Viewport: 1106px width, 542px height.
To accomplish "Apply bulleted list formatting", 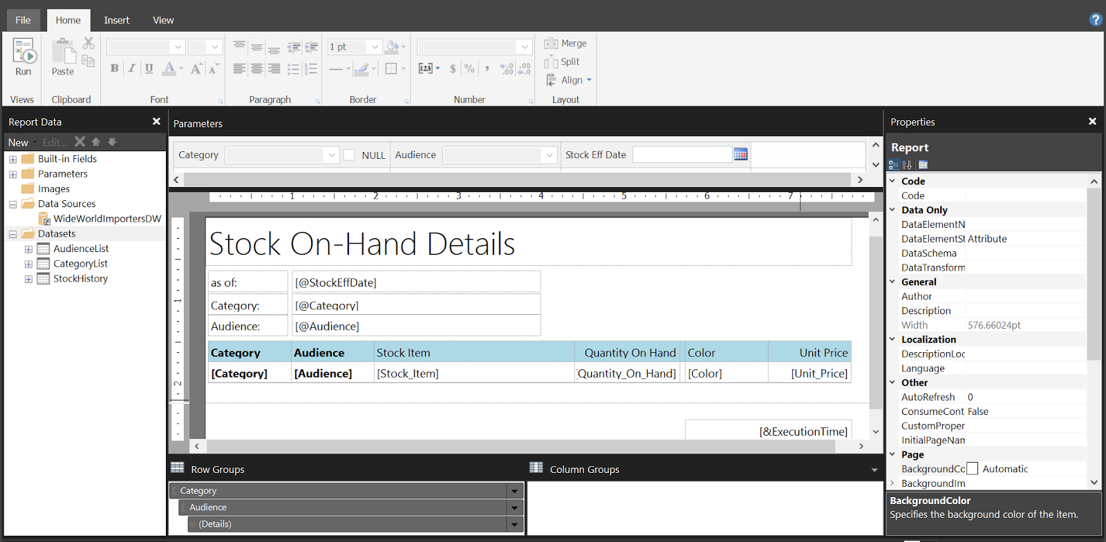I will 294,68.
